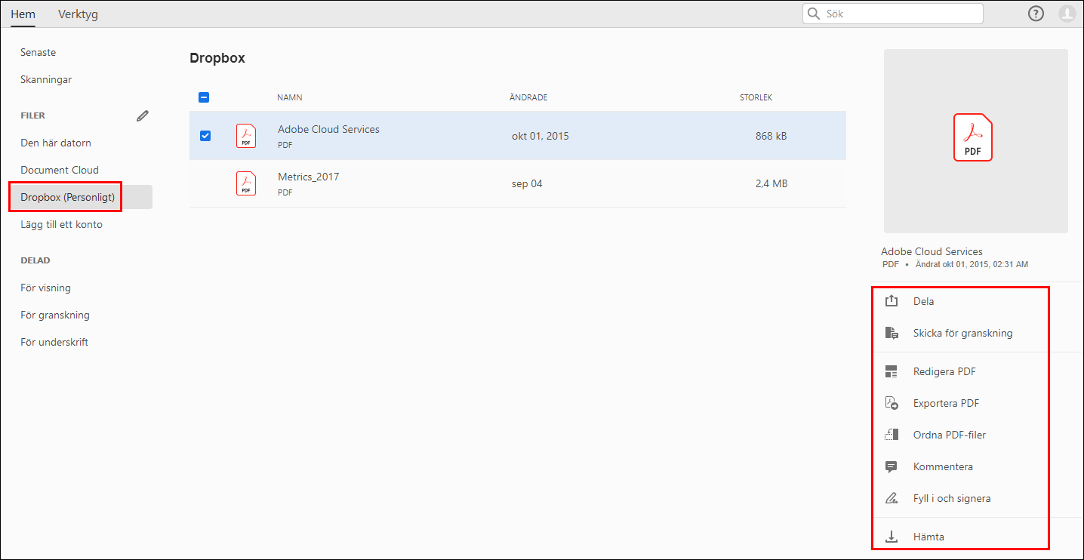Click the magnifier icon in the search box

coord(814,14)
